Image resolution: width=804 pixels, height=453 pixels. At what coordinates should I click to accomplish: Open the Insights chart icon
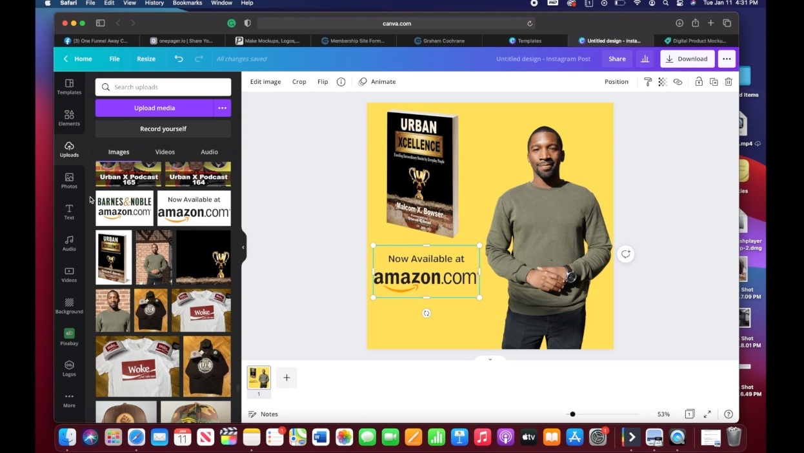click(x=645, y=59)
